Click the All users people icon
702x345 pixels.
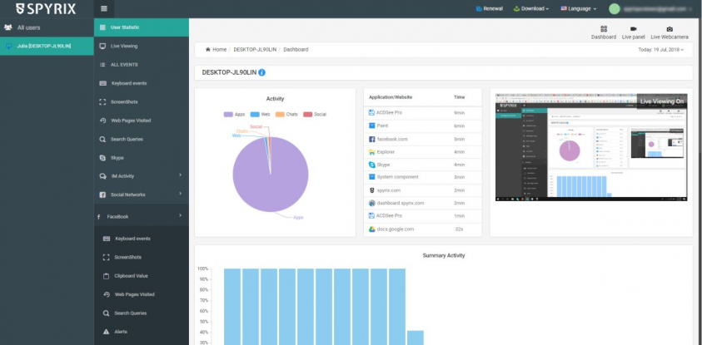coord(8,27)
